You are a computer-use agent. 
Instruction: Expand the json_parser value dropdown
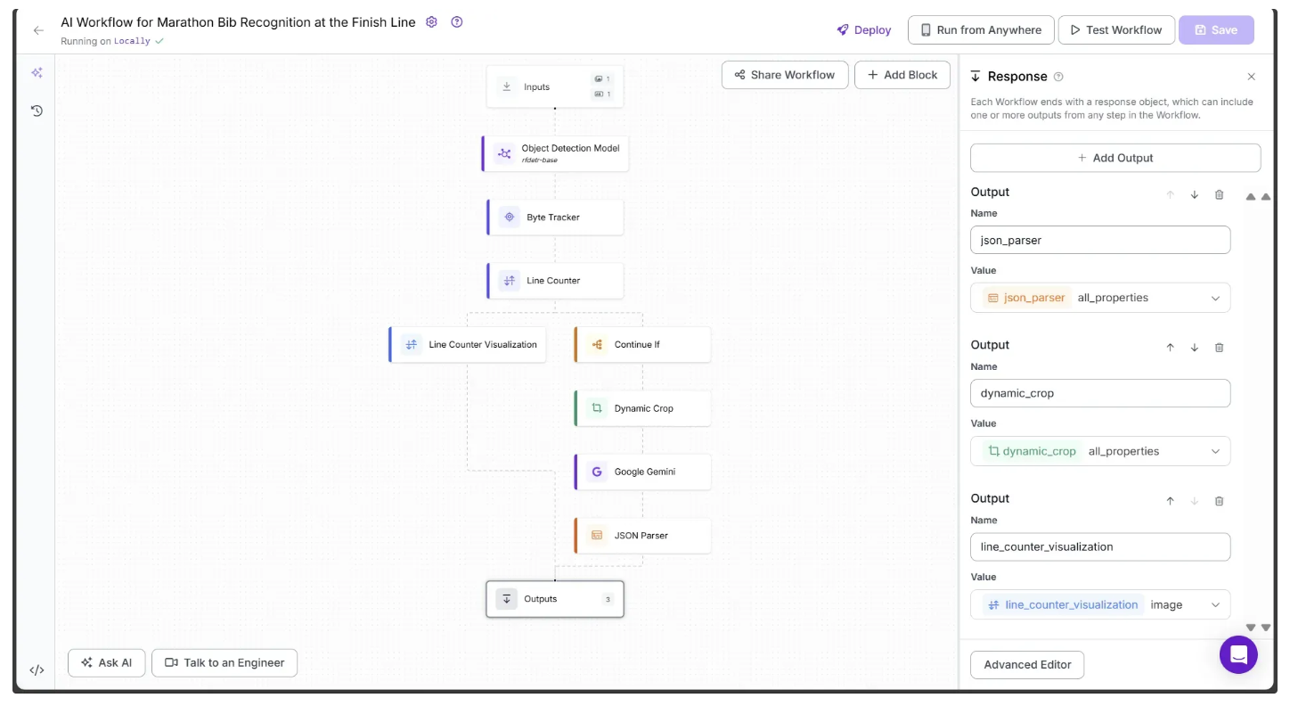1215,299
